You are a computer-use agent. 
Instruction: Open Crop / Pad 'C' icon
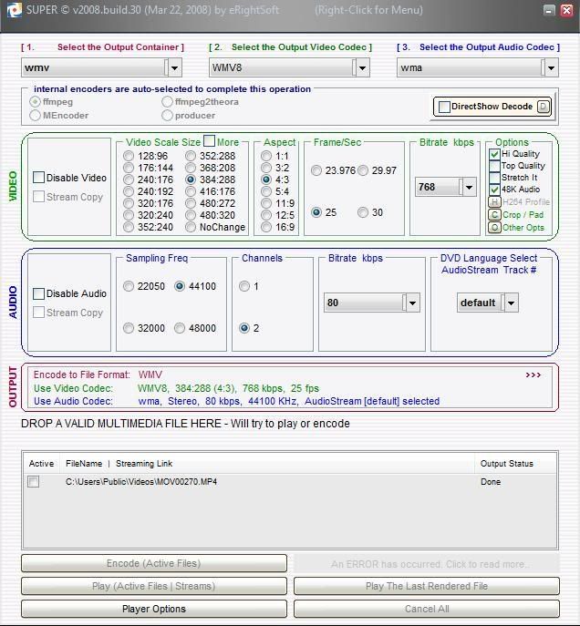point(494,215)
